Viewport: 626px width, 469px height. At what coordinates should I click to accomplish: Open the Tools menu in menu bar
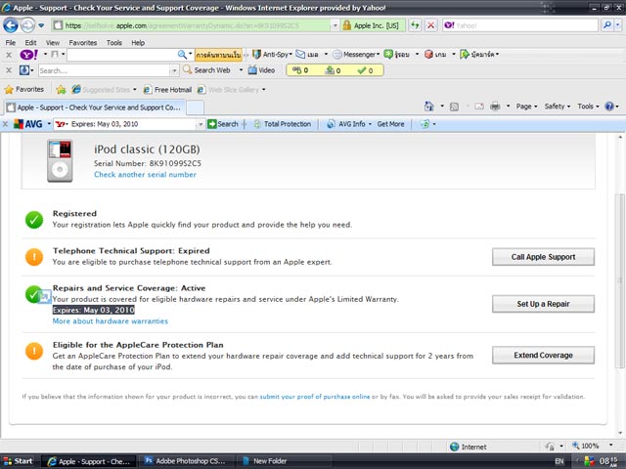point(113,43)
